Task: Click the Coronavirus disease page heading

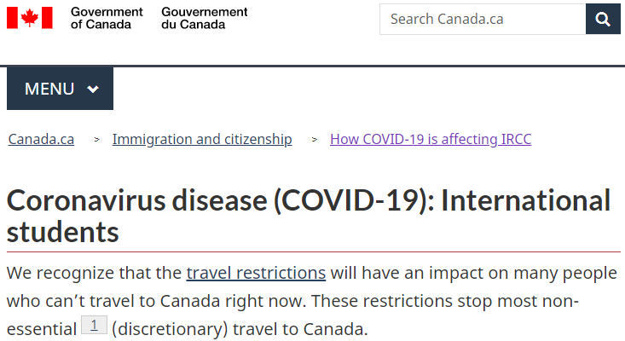Action: [309, 216]
